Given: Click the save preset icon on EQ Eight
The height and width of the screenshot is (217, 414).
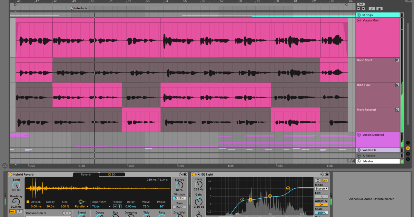Looking at the screenshot, I should (327, 174).
